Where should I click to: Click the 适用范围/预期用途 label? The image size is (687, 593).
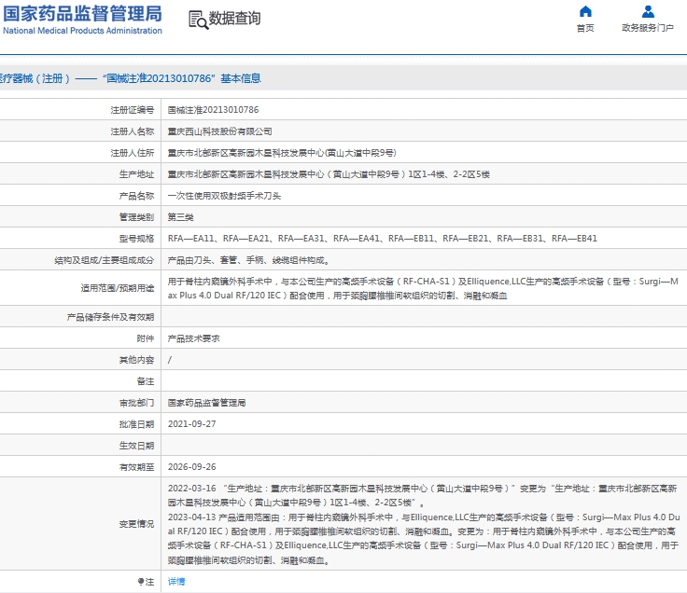click(118, 288)
